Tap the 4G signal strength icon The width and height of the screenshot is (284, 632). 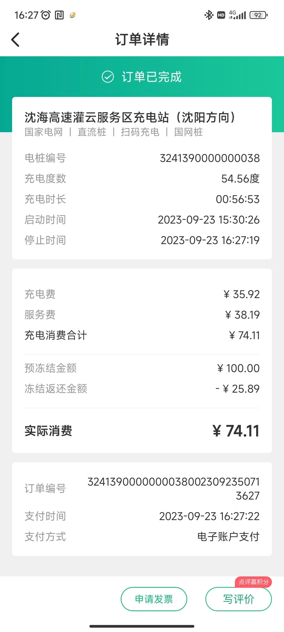237,15
